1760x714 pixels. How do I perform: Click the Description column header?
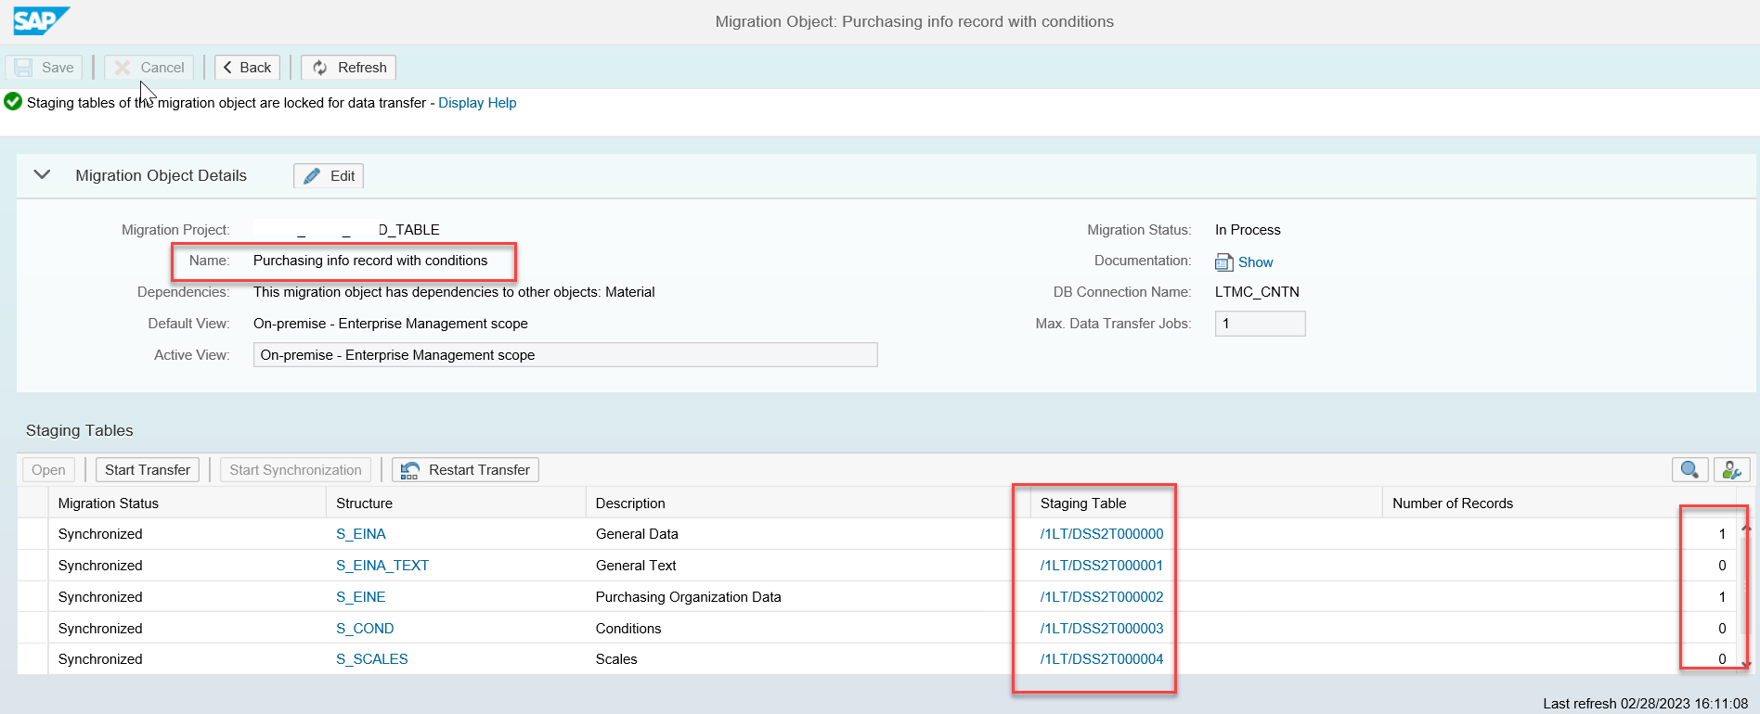[808, 504]
